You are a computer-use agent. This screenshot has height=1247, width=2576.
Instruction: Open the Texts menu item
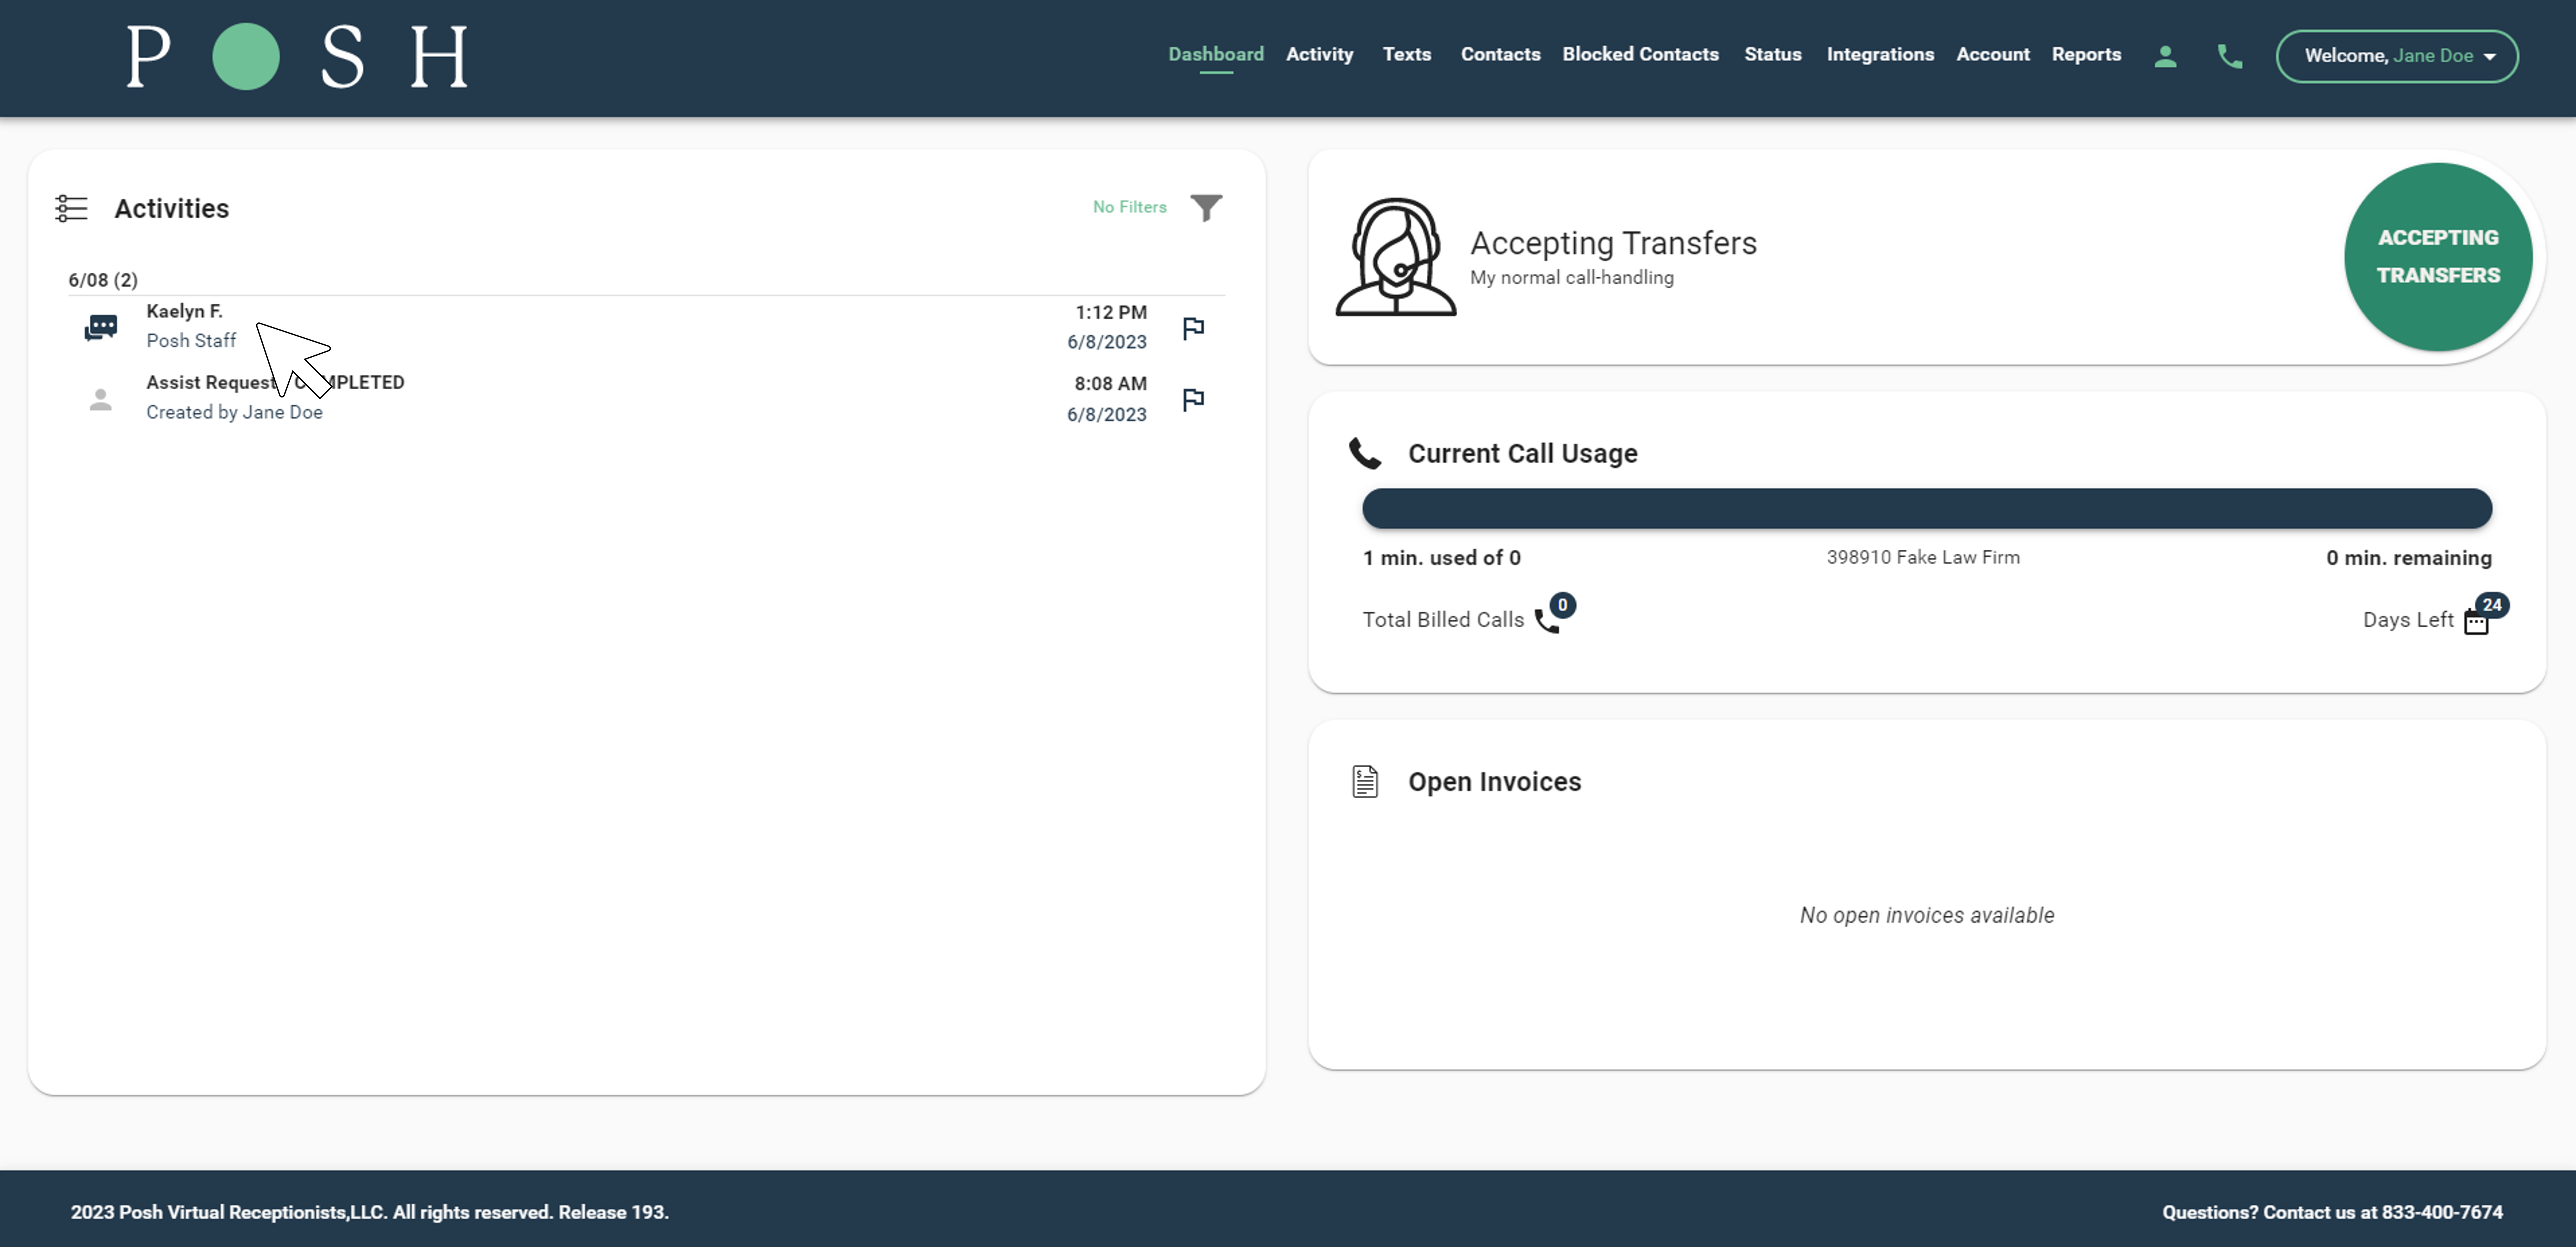point(1406,55)
